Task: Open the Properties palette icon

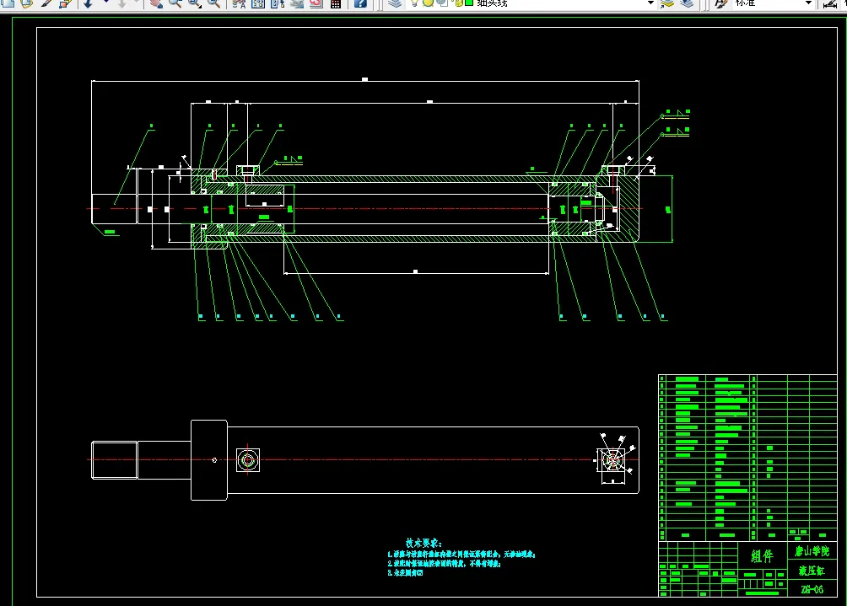Action: pyautogui.click(x=239, y=3)
